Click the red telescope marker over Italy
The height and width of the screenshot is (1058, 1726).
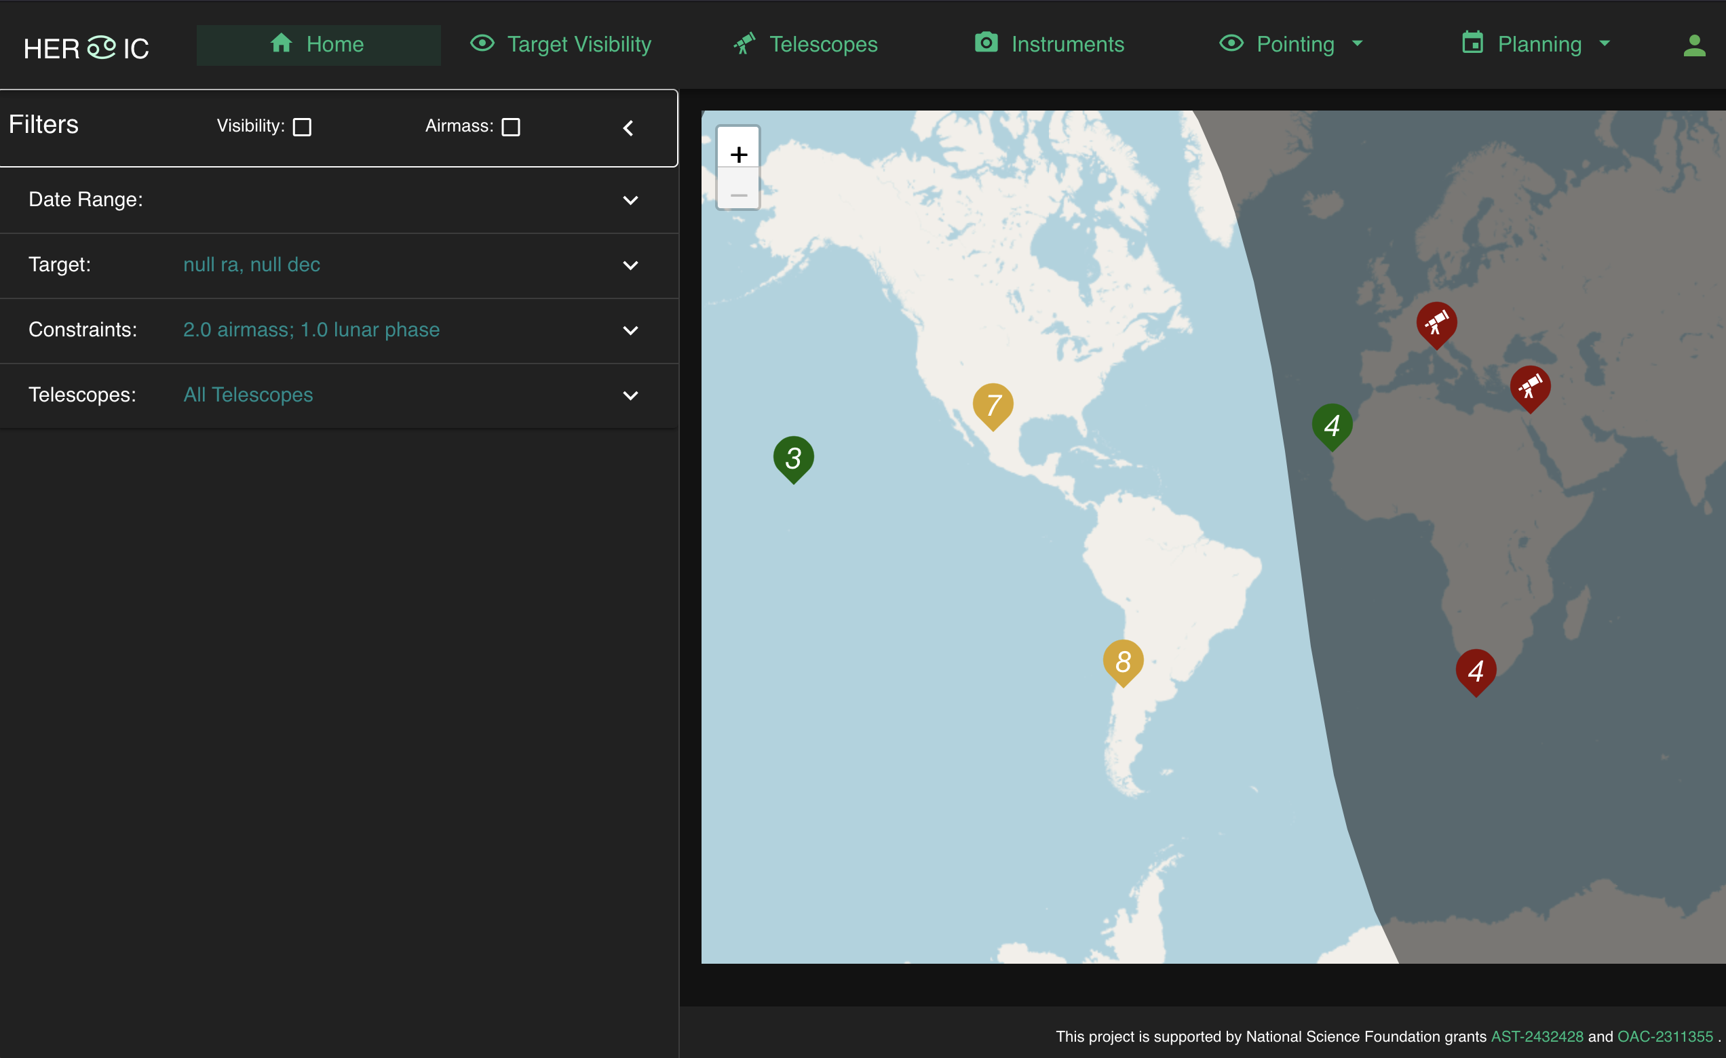[1437, 324]
